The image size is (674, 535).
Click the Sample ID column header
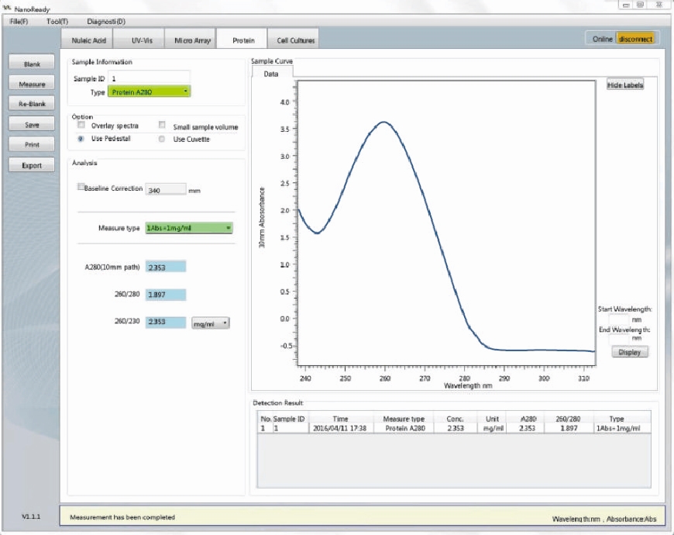tap(289, 419)
